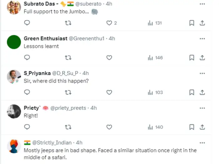
Task: Share S_Priyanka's tweet
Action: pos(202,92)
